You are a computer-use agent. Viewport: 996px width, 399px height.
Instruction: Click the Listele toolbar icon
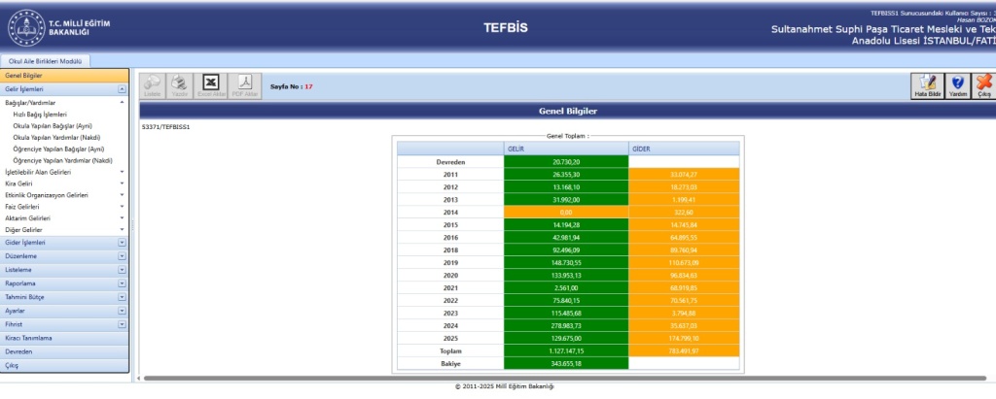click(153, 85)
